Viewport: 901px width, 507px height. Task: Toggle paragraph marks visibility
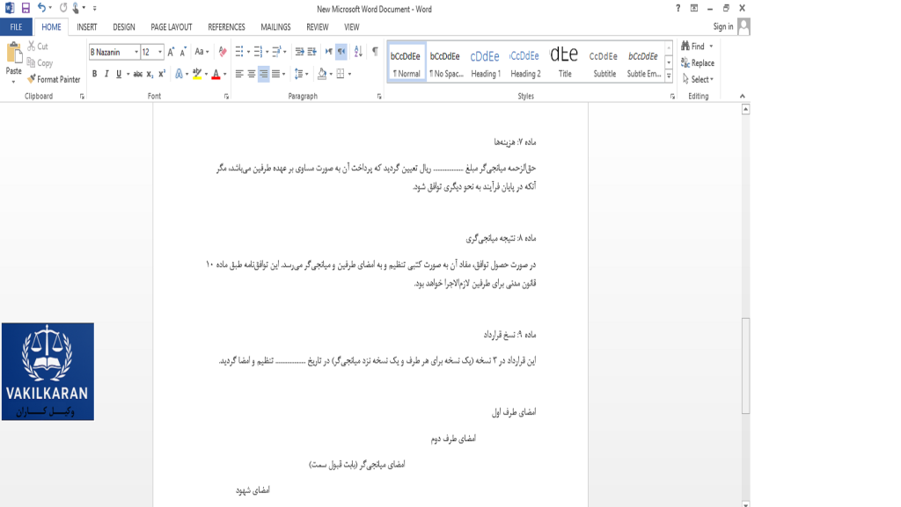click(x=375, y=52)
